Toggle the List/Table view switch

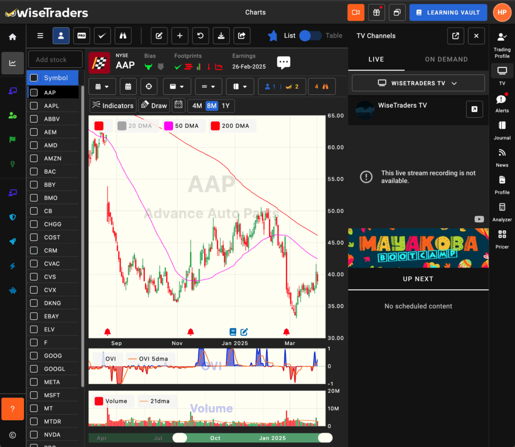click(x=310, y=36)
